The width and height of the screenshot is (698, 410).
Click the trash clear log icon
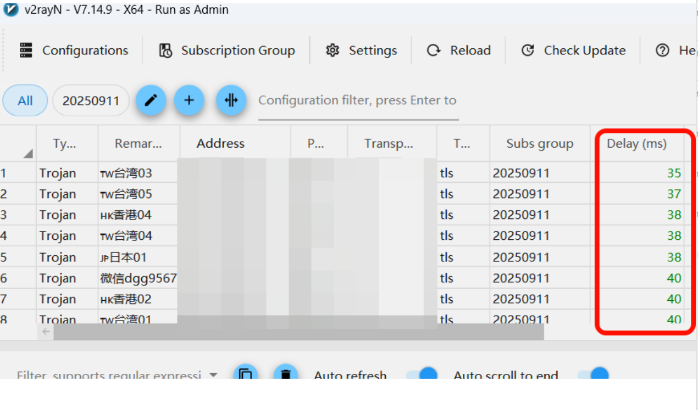pyautogui.click(x=286, y=374)
